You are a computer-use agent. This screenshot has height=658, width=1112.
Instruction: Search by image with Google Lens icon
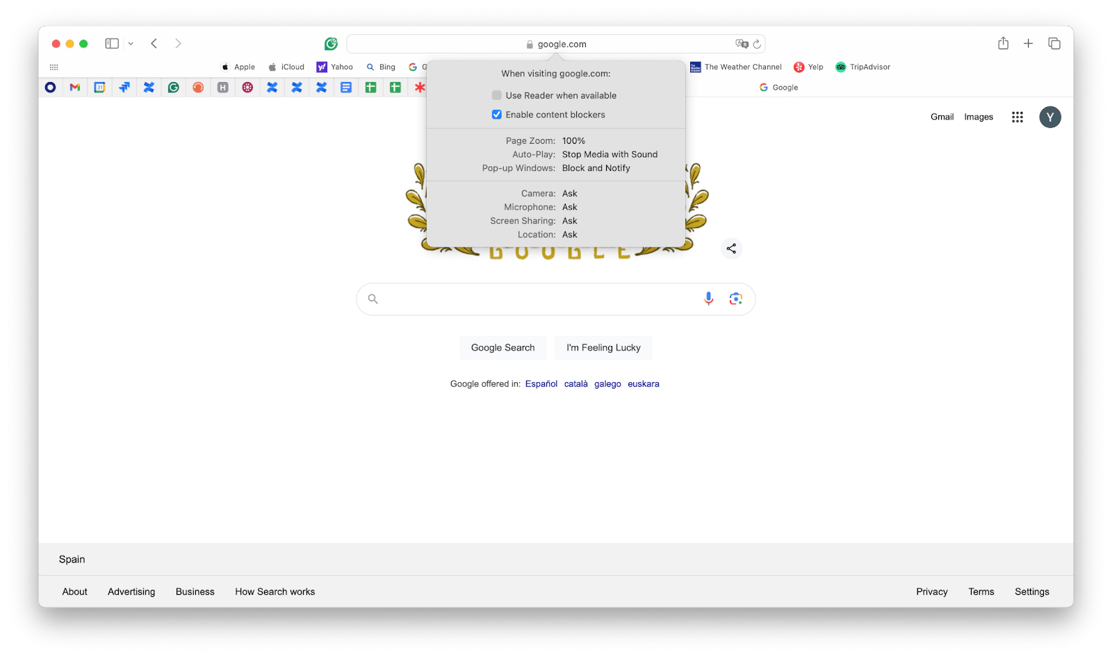tap(735, 299)
